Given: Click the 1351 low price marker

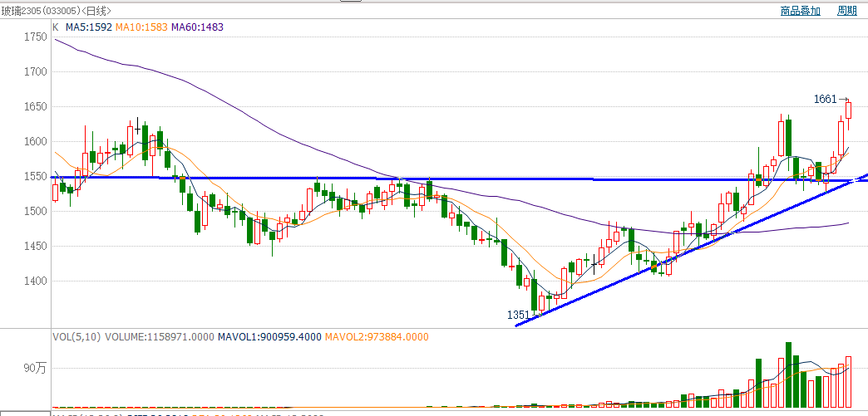Looking at the screenshot, I should 518,315.
